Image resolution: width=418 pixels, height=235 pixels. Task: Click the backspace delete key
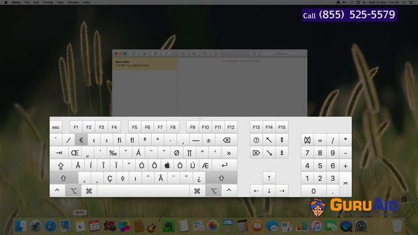(x=227, y=140)
